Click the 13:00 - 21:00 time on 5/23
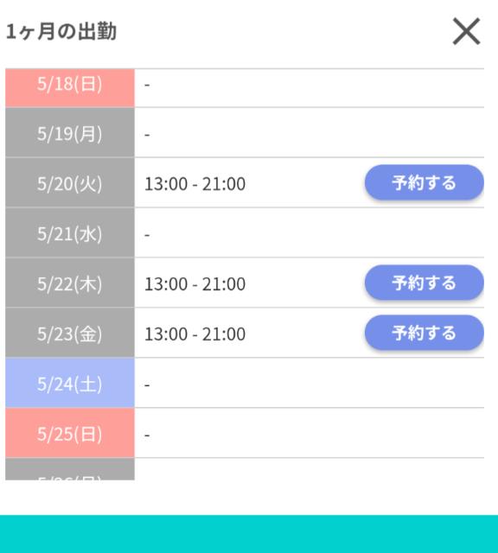Viewport: 498px width, 553px height. tap(195, 334)
